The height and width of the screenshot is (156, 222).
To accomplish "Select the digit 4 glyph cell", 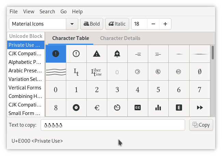I will pyautogui.click(x=138, y=90).
